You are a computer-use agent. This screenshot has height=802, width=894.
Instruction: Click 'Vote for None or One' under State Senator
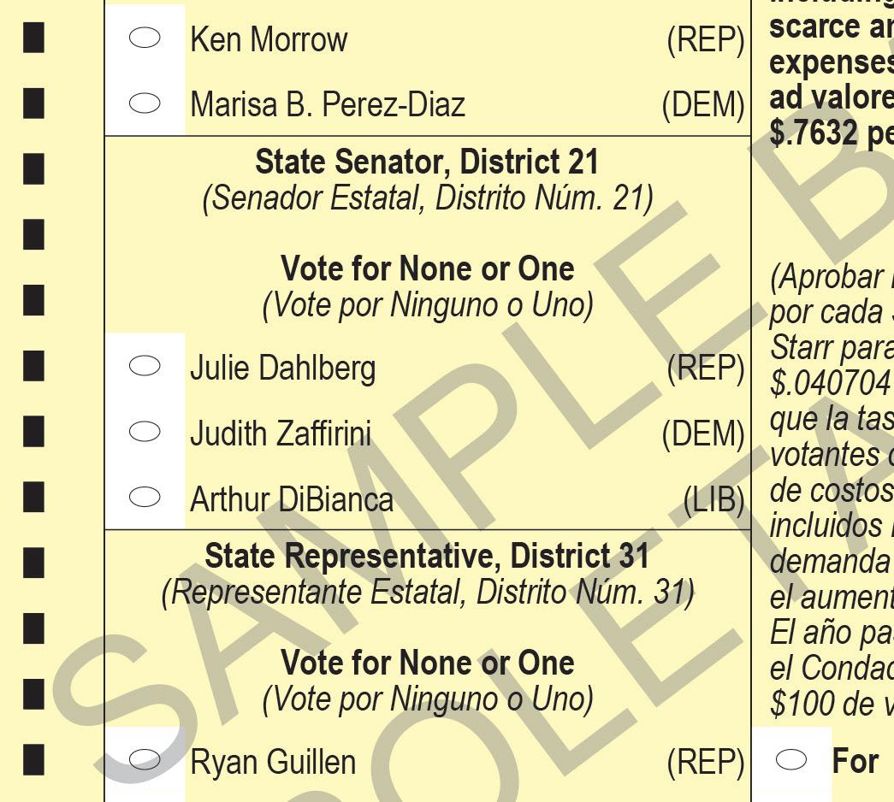tap(427, 269)
